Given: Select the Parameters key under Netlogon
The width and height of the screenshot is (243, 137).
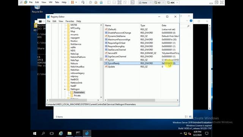Looking at the screenshot, I should [x=79, y=92].
